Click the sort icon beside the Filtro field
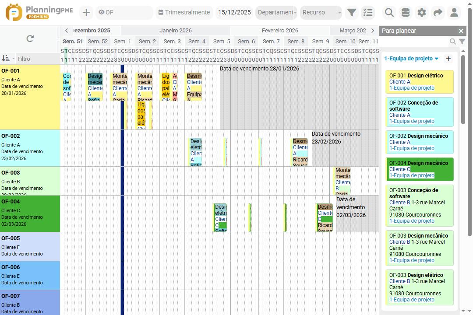This screenshot has width=473, height=315. click(7, 58)
